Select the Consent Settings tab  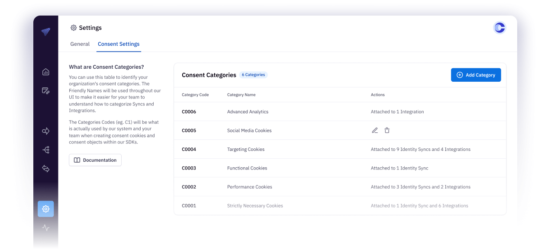click(119, 44)
